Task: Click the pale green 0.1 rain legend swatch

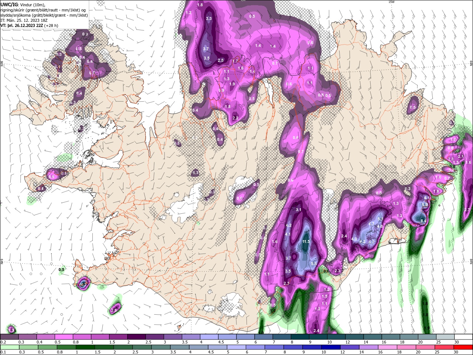Action: 9,347
